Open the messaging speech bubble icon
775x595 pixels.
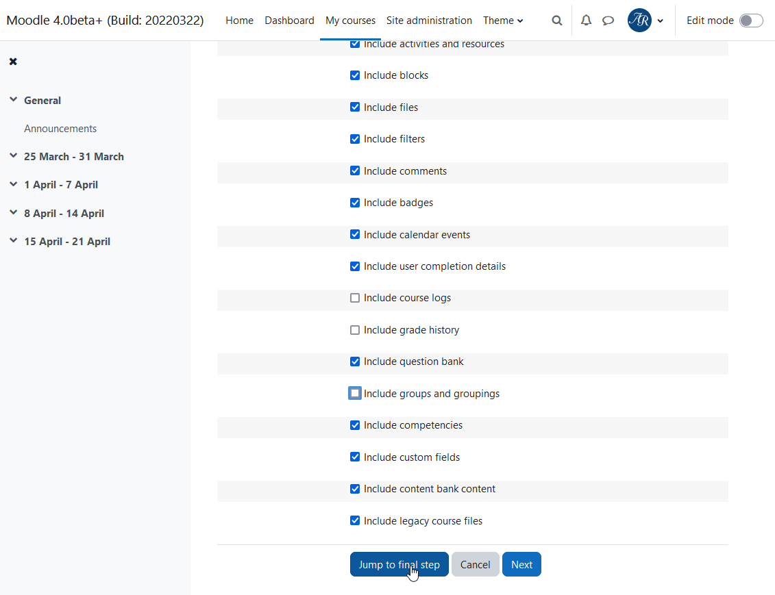(x=608, y=21)
